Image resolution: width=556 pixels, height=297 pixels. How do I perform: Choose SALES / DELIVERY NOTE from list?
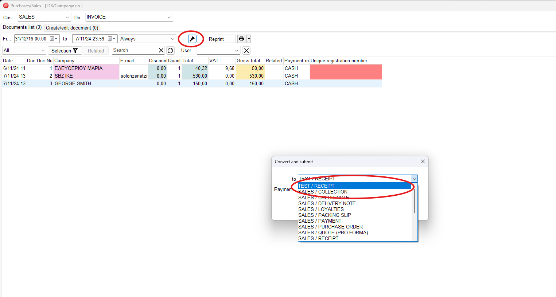pyautogui.click(x=327, y=203)
